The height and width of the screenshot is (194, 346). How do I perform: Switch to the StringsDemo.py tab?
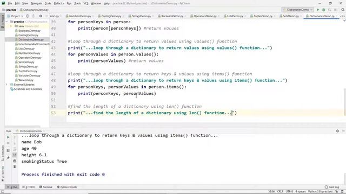click(x=141, y=16)
